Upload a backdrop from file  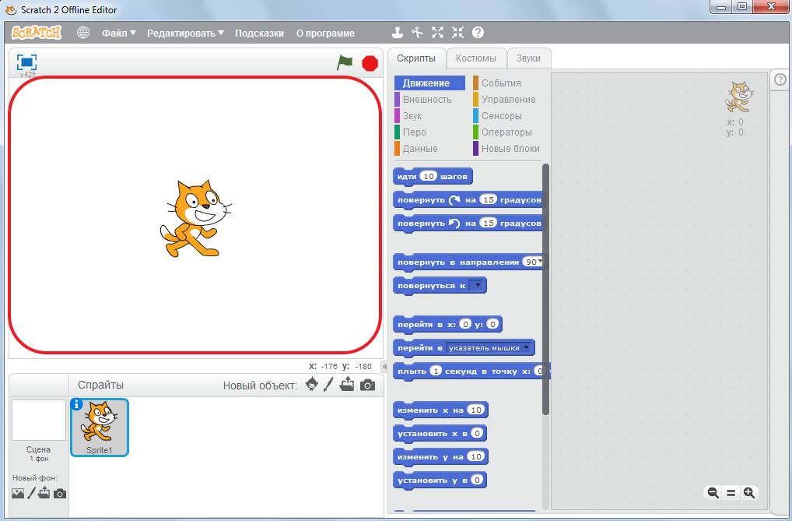click(44, 493)
